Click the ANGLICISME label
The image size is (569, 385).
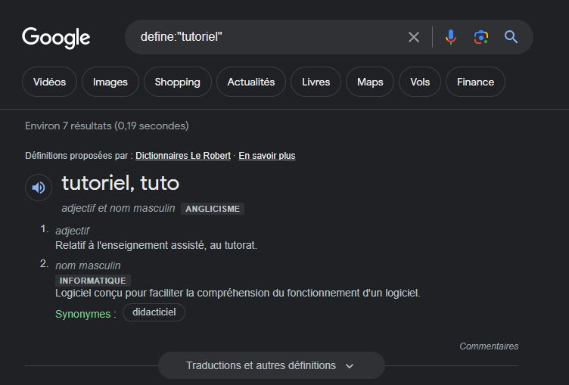click(213, 209)
